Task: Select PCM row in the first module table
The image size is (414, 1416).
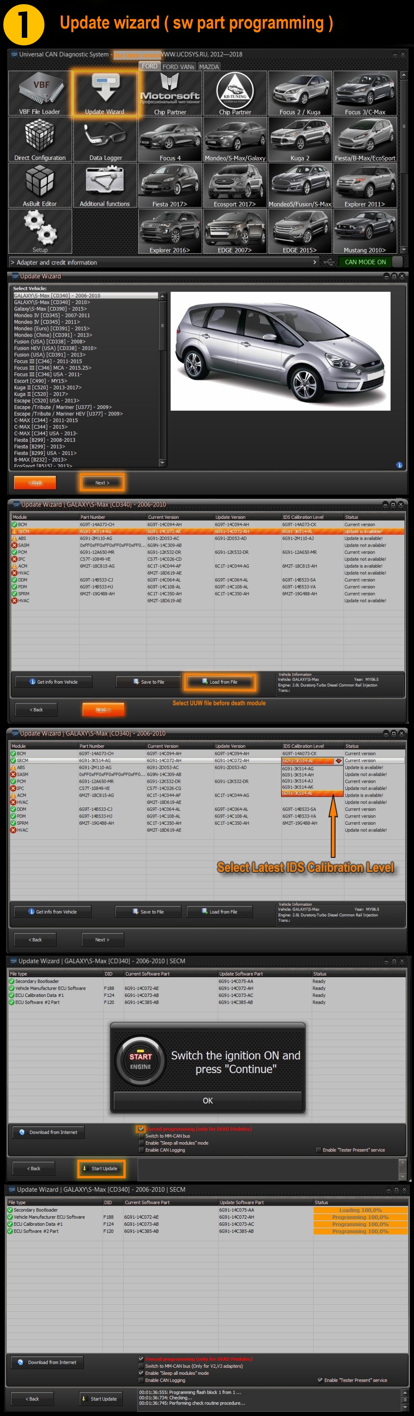Action: coord(208,553)
